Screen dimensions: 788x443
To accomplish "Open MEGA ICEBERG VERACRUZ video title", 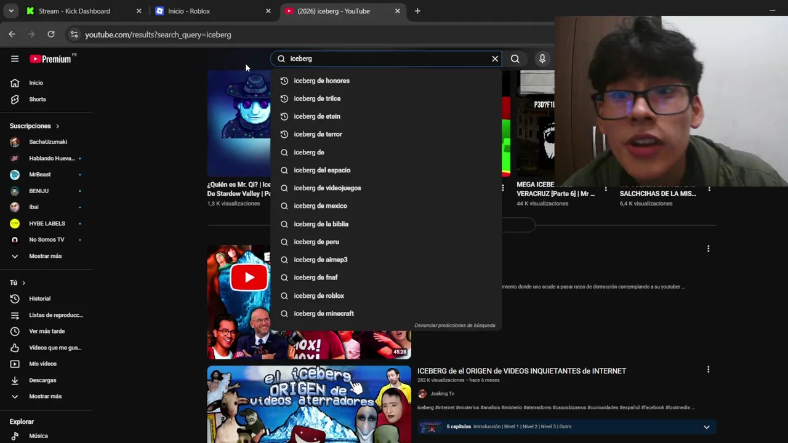I will [555, 189].
